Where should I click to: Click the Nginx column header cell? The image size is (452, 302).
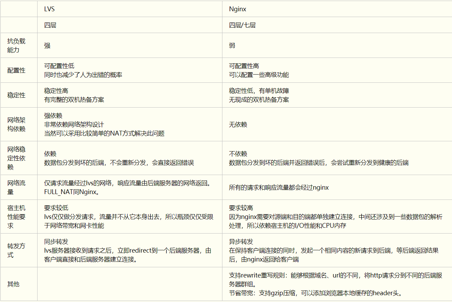point(337,9)
